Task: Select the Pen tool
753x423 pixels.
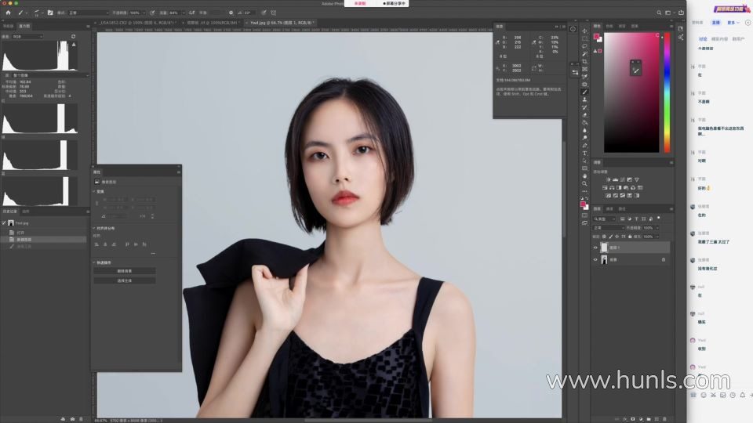Action: click(584, 146)
